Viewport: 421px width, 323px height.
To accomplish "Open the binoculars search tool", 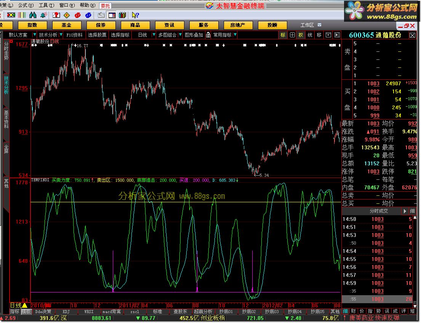I will pos(33,15).
